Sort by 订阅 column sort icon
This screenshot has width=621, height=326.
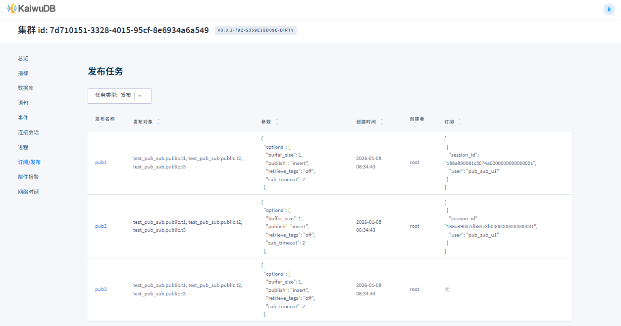coord(460,122)
